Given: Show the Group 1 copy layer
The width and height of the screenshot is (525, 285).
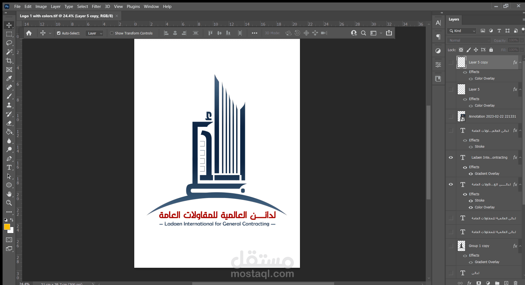Looking at the screenshot, I should click(451, 246).
